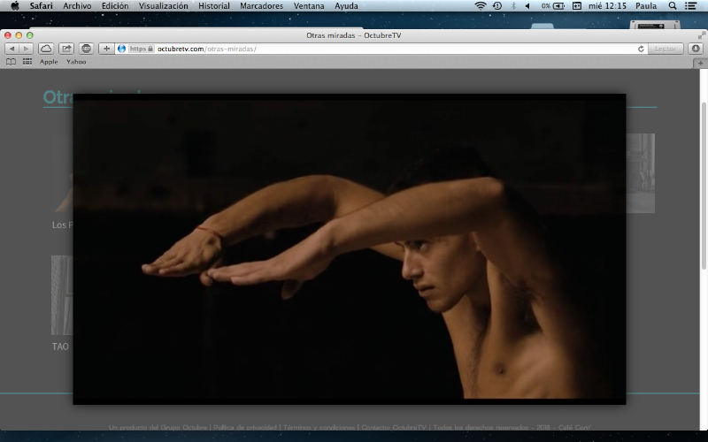Click the toolbar icon left of the plus button
This screenshot has height=442, width=708.
(x=86, y=49)
